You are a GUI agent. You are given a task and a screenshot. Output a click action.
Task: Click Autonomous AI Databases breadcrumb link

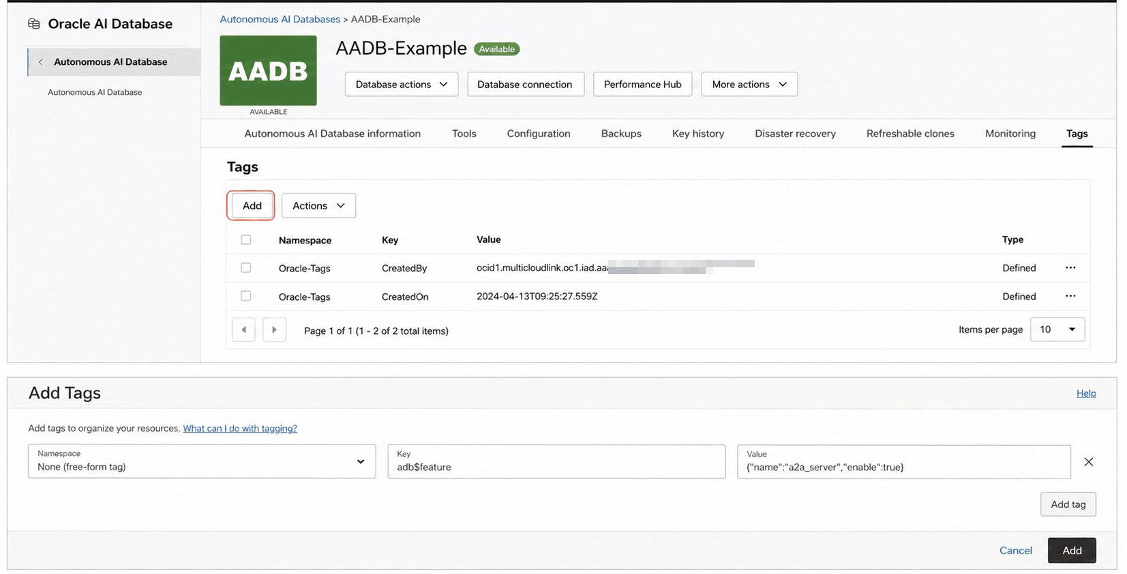pos(280,19)
